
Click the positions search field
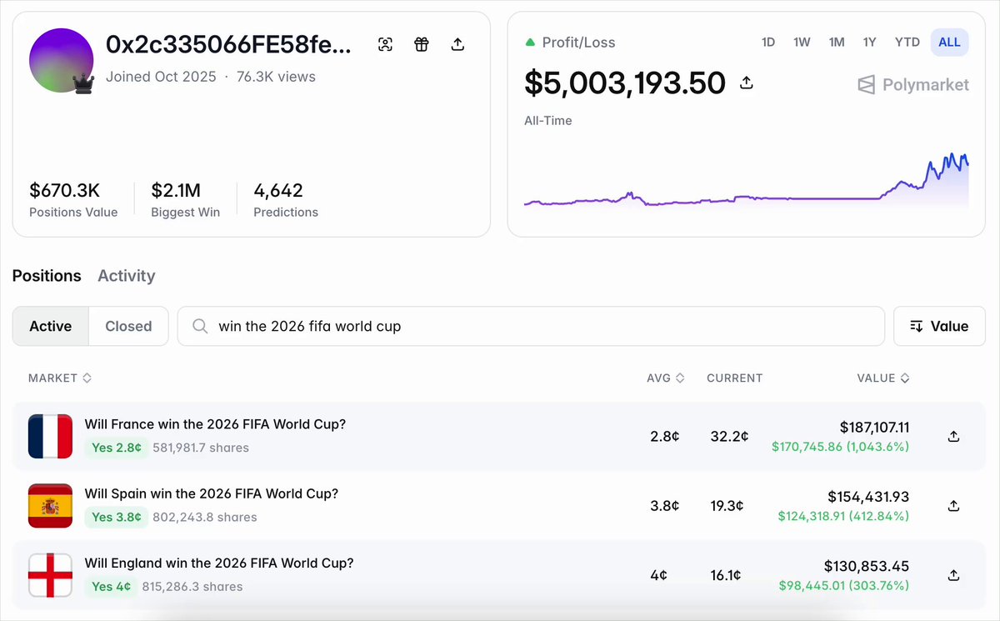click(531, 326)
